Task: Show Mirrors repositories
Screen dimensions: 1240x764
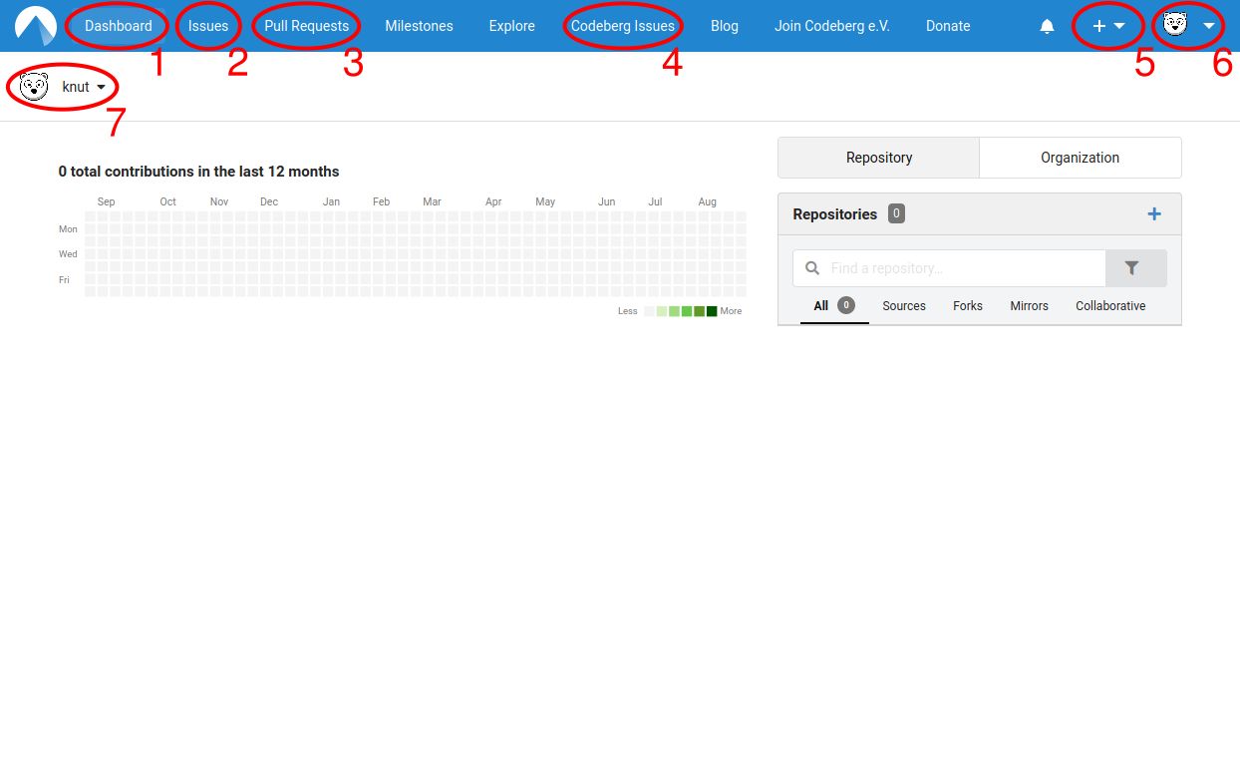Action: [x=1029, y=306]
